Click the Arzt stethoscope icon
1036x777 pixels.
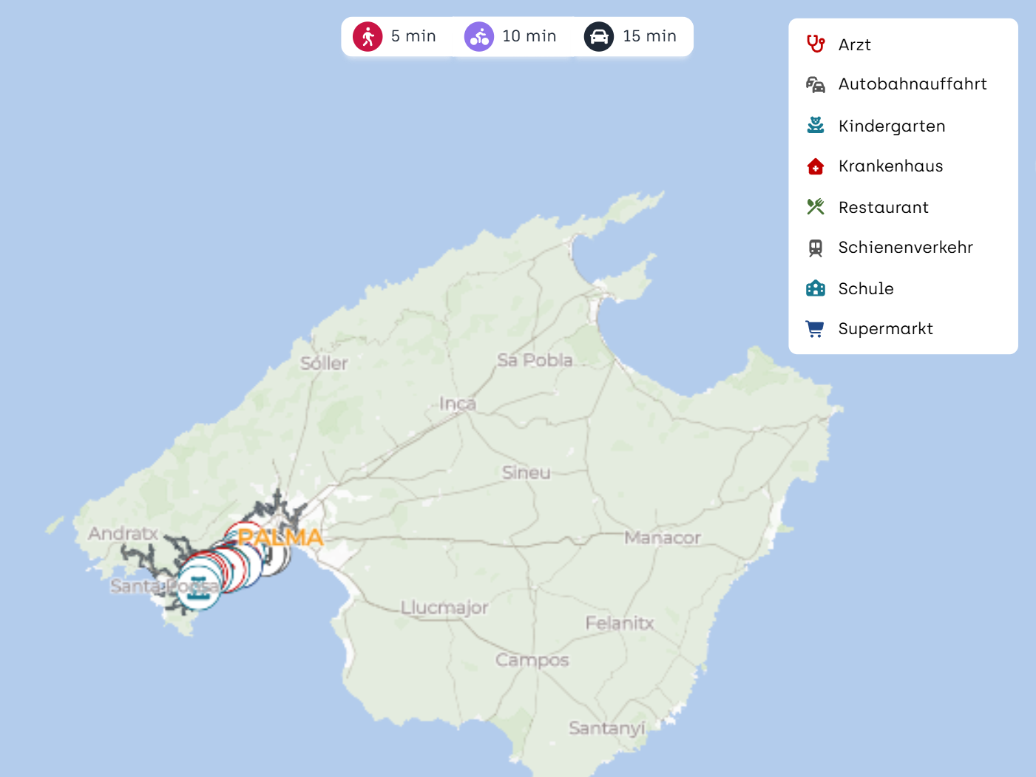815,44
